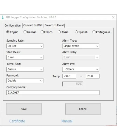Open the Manual link

click(x=67, y=121)
